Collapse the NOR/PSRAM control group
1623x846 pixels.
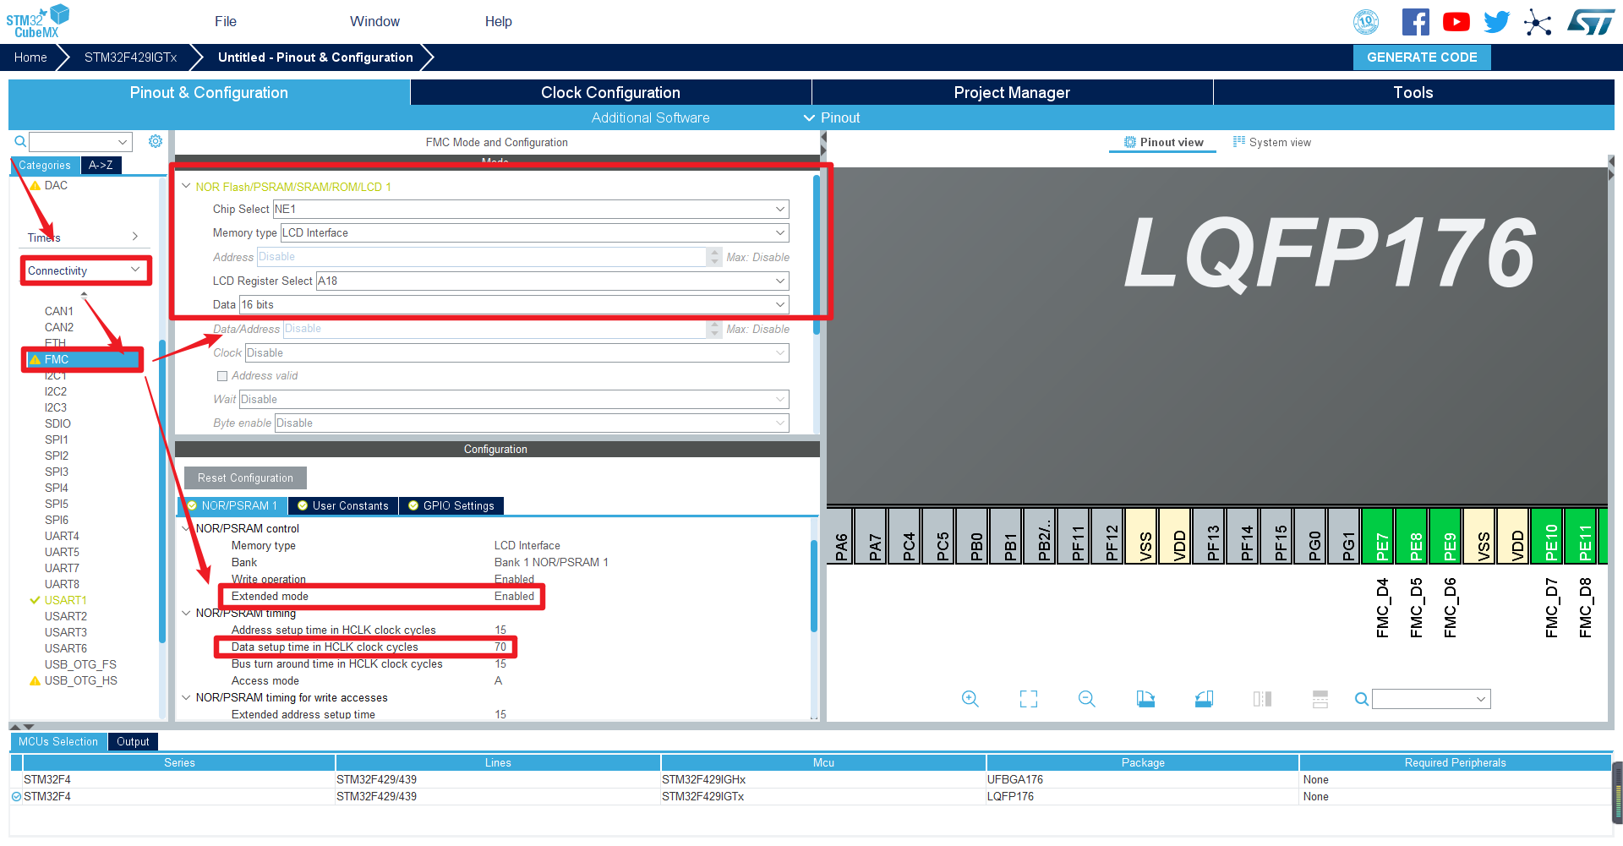click(186, 528)
